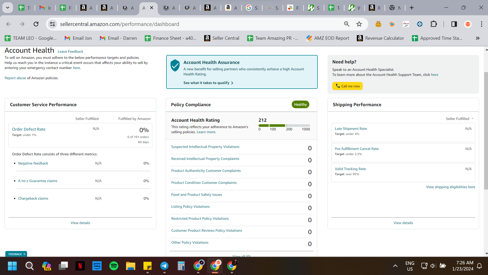This screenshot has width=488, height=275.
Task: Open the Finance Sheet bookmark
Action: pyautogui.click(x=170, y=38)
